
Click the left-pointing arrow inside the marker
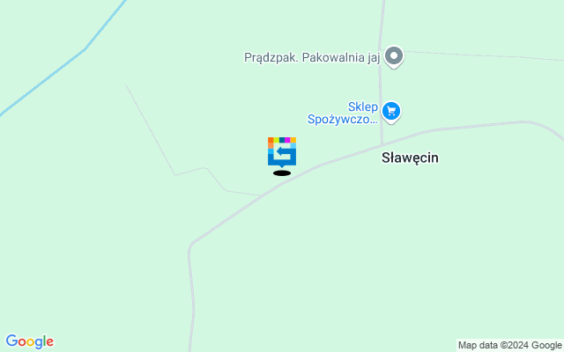tap(284, 152)
